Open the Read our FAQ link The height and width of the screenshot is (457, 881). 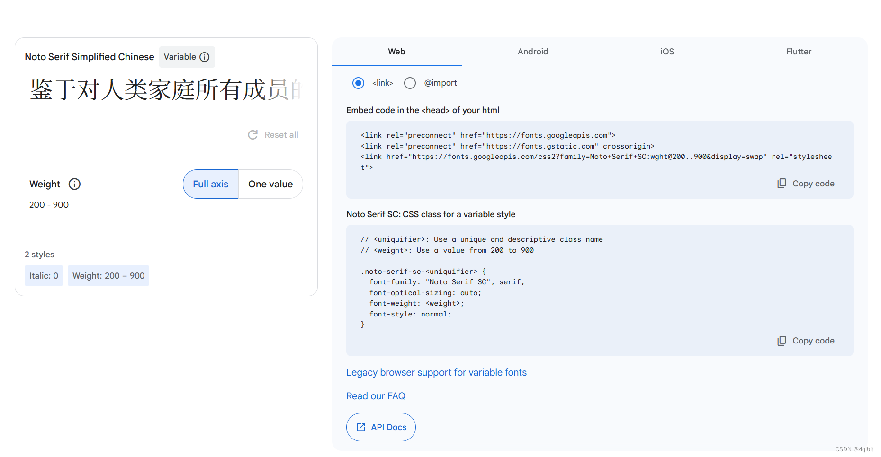click(376, 396)
